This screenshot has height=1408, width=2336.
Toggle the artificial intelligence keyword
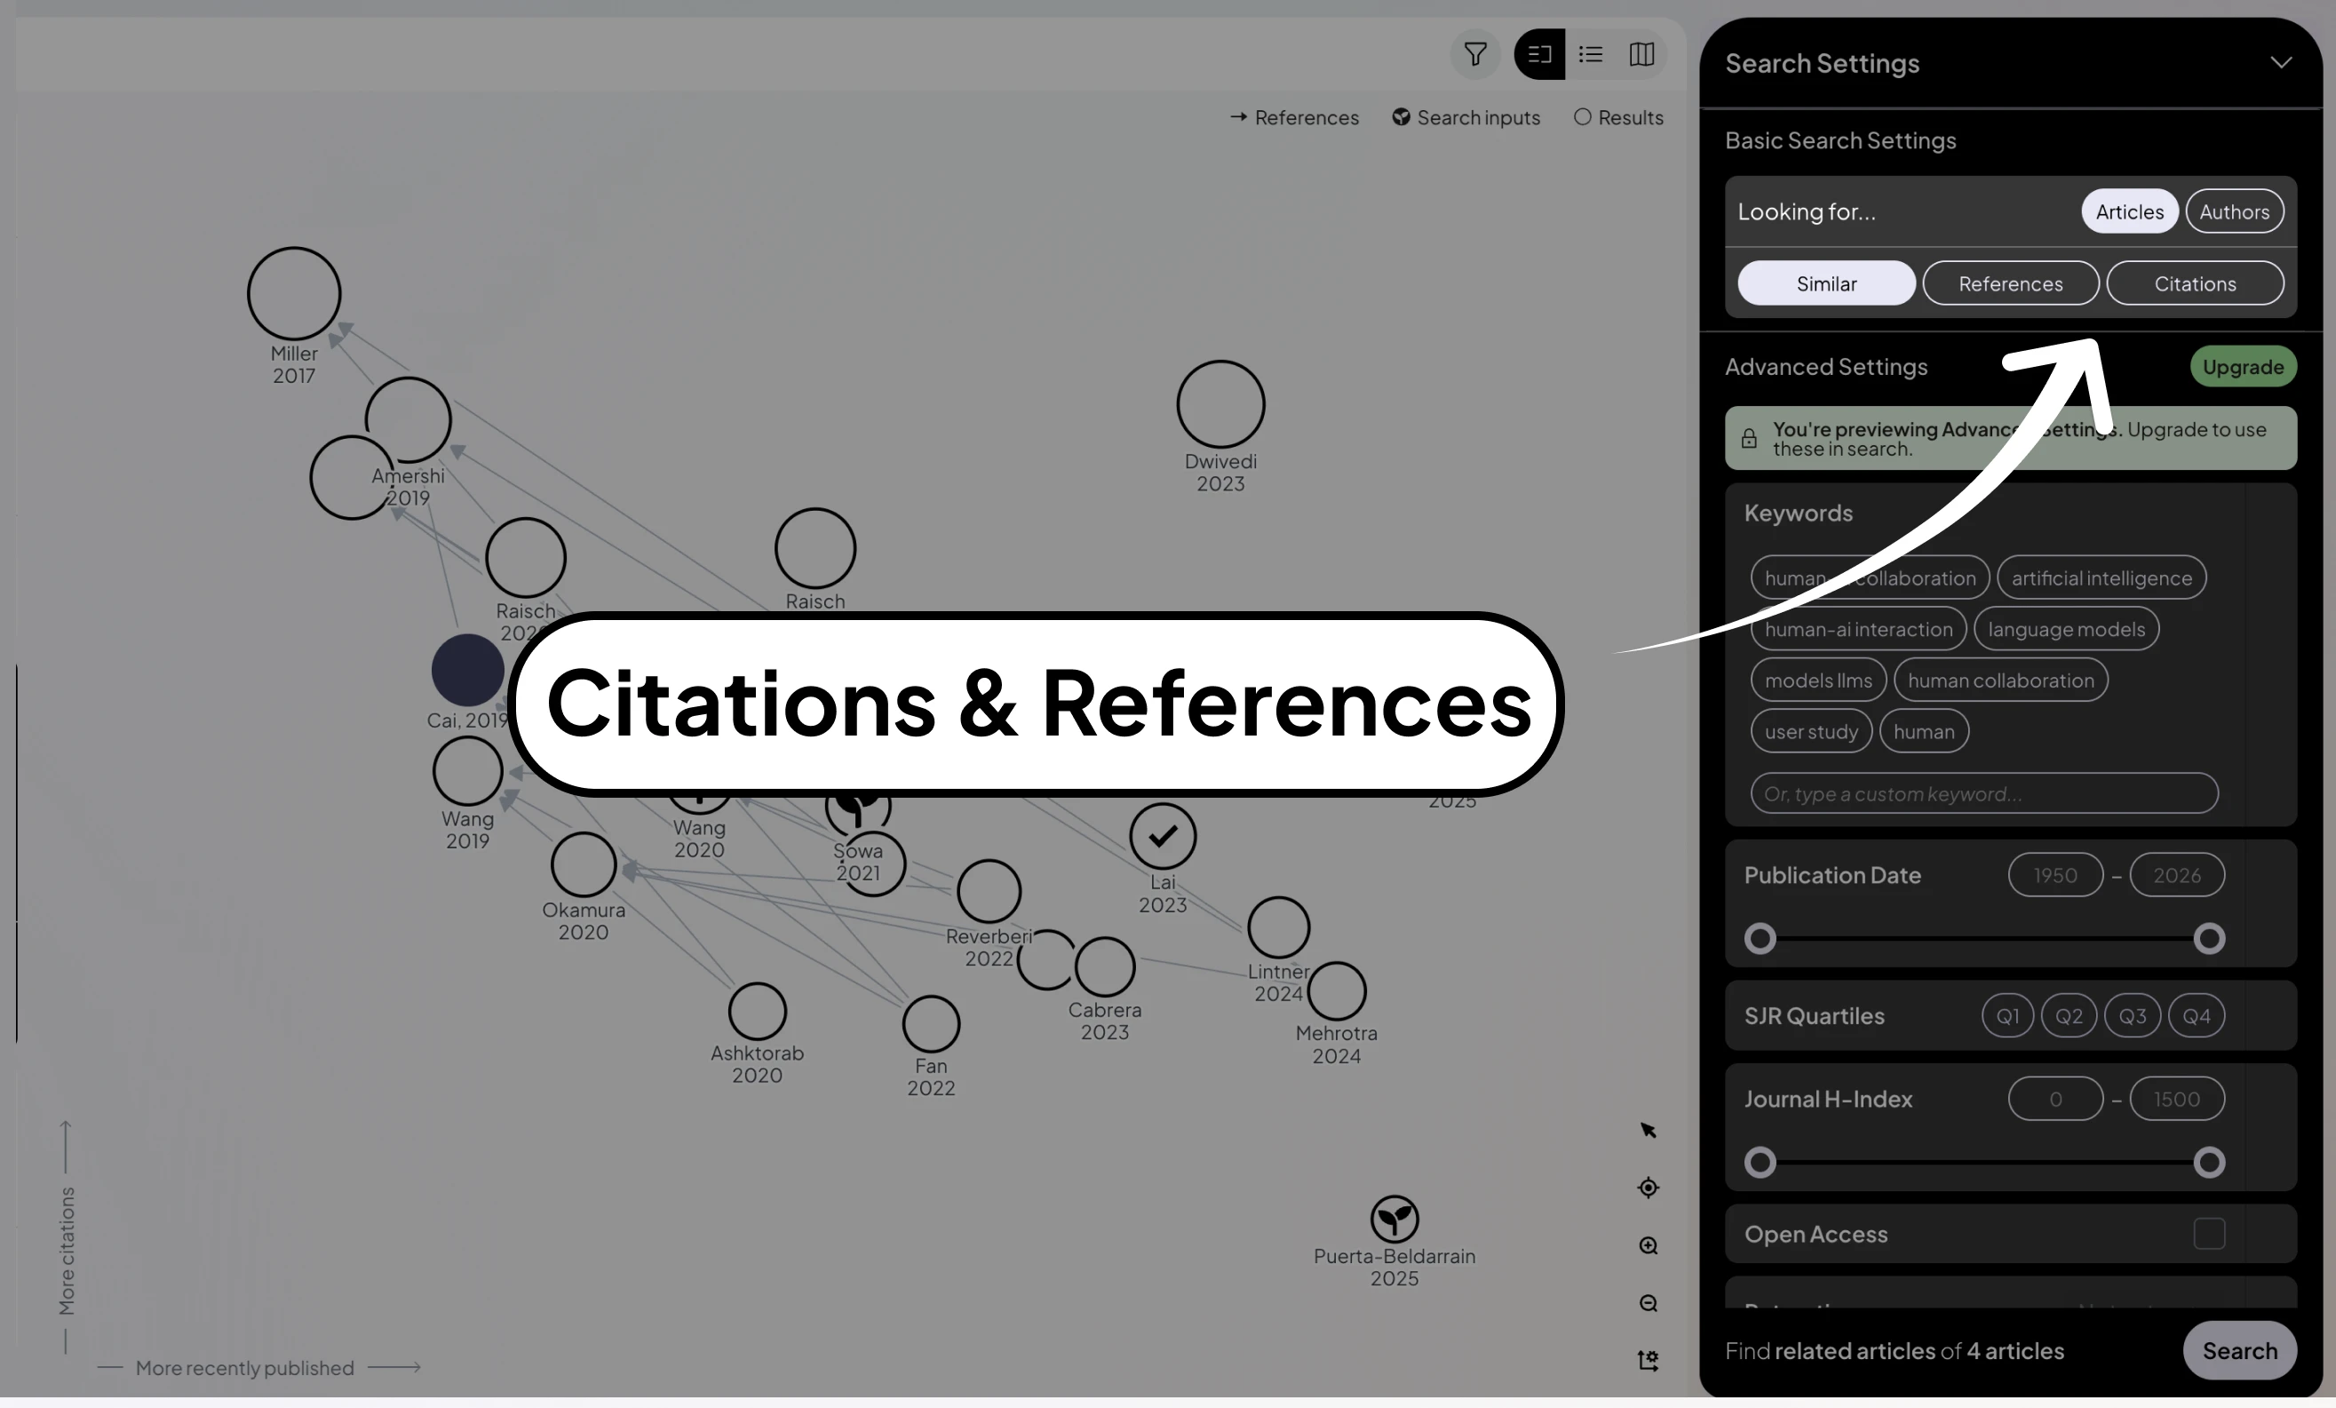(2102, 577)
